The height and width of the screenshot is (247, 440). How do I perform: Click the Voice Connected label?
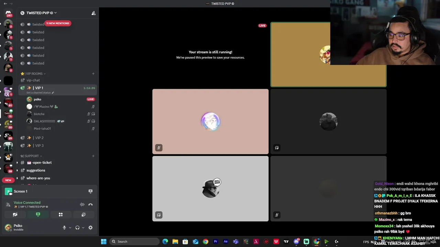click(27, 202)
